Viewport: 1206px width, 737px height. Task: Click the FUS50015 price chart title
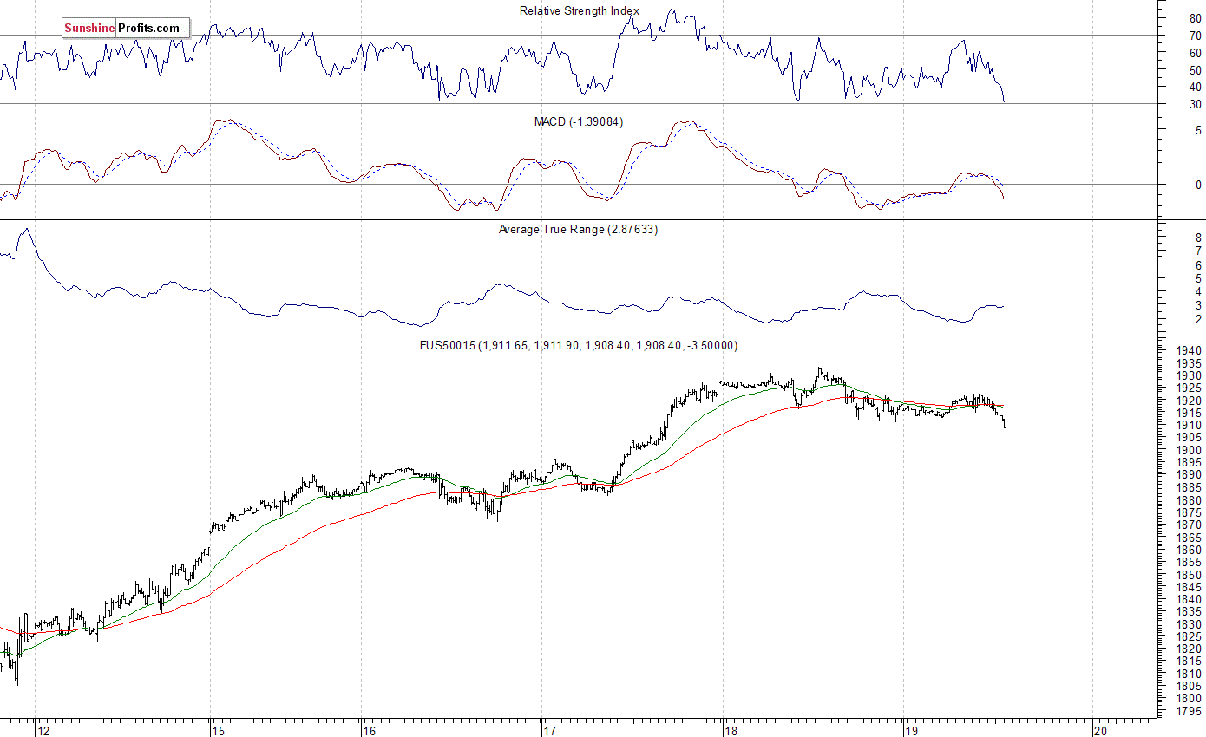click(x=580, y=346)
